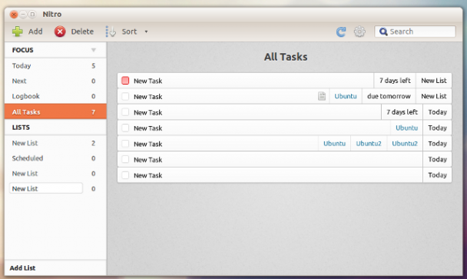Check the Today task with 7 days left
This screenshot has width=467, height=279.
[125, 112]
